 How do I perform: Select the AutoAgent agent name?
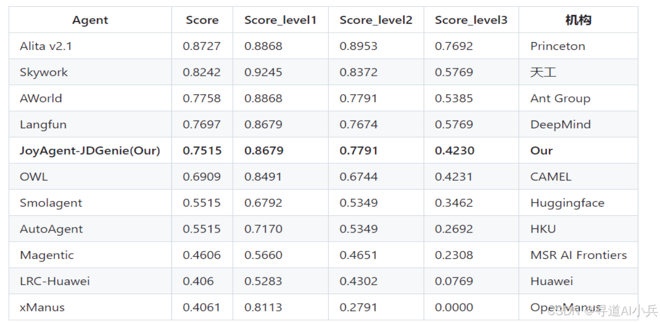tap(51, 229)
